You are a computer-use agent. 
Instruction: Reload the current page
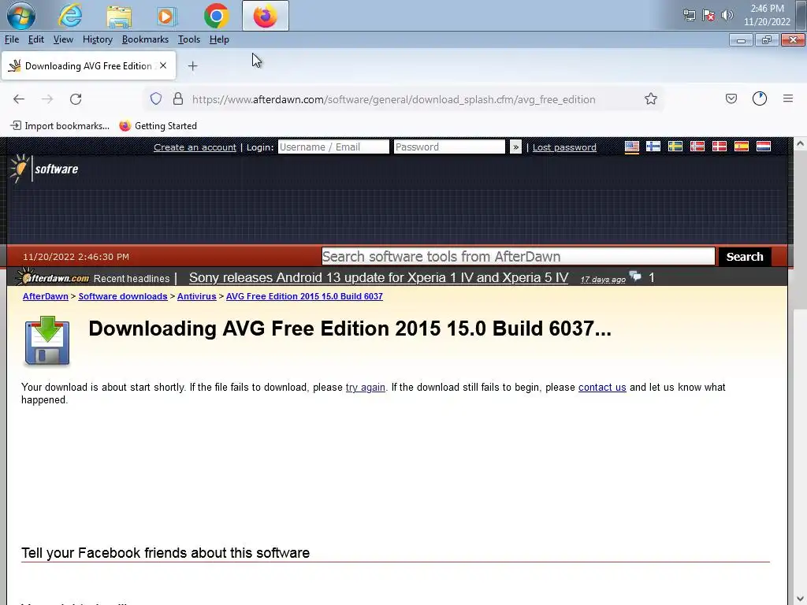(x=76, y=98)
